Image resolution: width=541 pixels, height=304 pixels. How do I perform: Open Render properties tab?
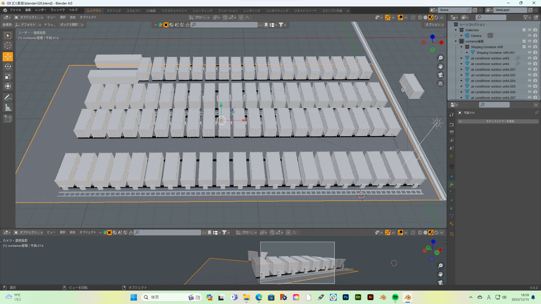click(x=452, y=124)
